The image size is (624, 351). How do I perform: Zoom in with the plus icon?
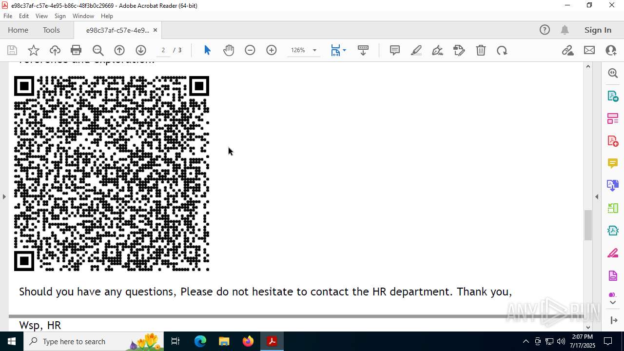click(x=272, y=50)
